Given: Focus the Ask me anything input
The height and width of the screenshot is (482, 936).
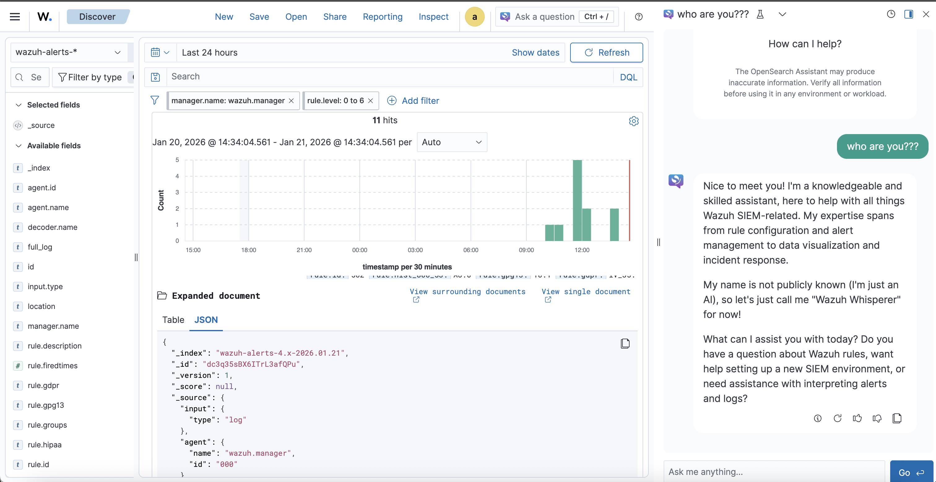Looking at the screenshot, I should coord(774,471).
